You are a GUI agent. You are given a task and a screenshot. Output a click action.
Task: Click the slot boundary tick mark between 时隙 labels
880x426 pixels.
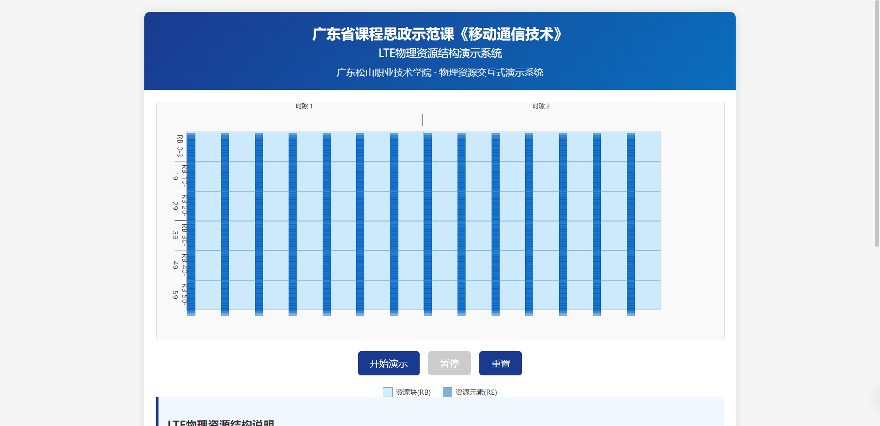click(x=422, y=120)
